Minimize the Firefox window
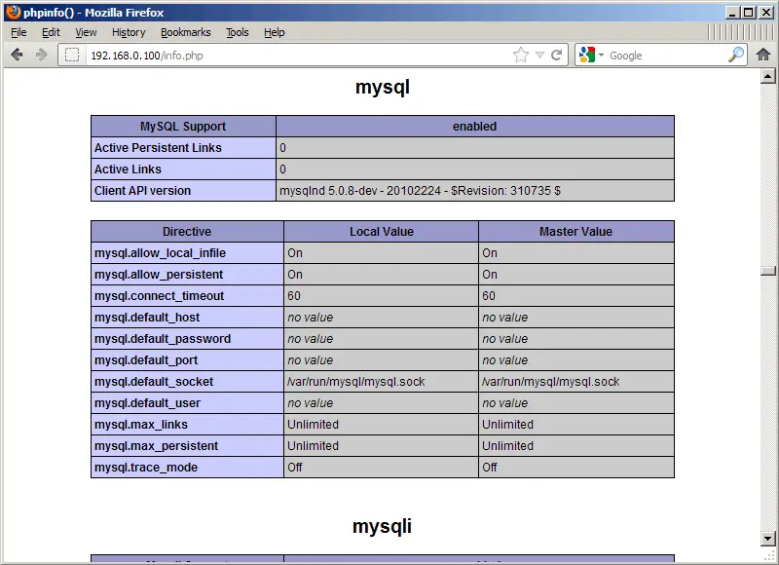This screenshot has height=565, width=779. [732, 13]
